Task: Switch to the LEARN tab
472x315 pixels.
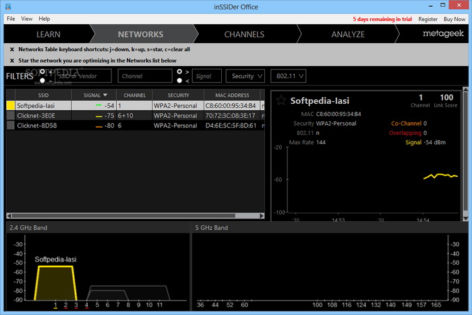Action: click(48, 34)
